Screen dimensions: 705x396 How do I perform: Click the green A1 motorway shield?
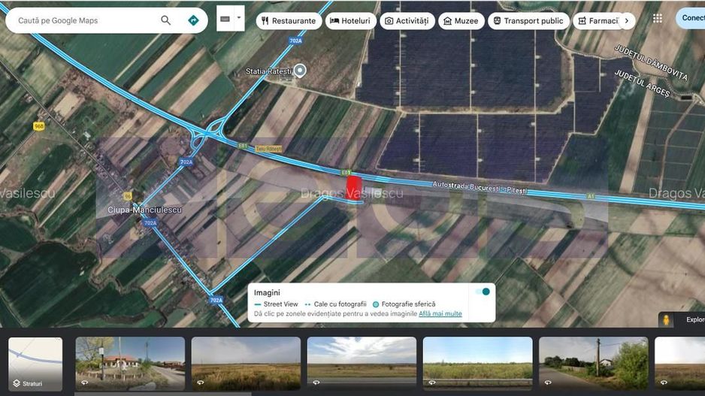591,196
